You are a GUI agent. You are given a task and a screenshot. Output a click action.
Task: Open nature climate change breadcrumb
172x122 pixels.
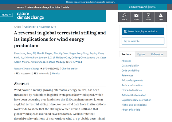coord(38,7)
